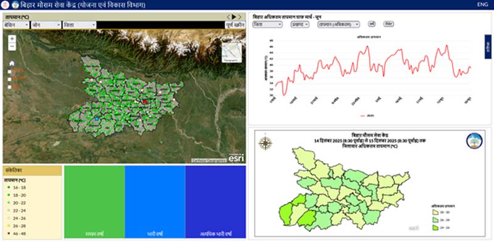Viewport: 494px width, 242px height.
Task: Click the 22 - 24 legend entry
Action: pyautogui.click(x=17, y=210)
